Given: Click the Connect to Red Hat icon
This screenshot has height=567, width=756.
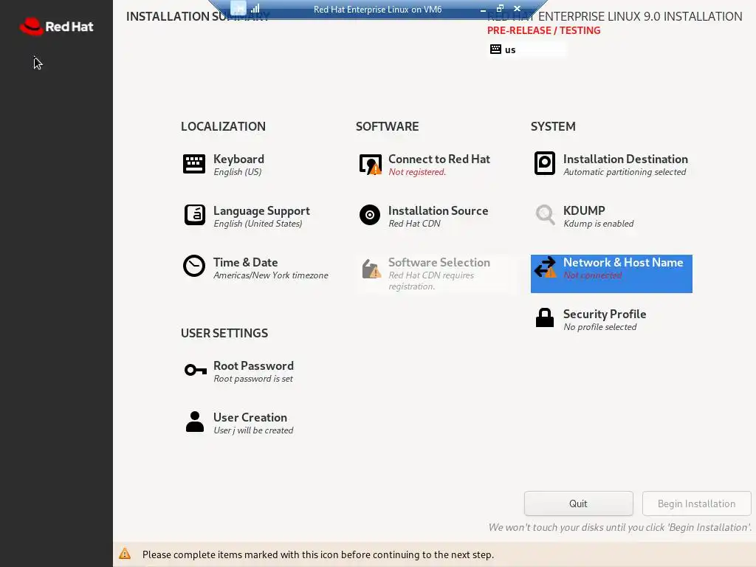Looking at the screenshot, I should (x=371, y=165).
